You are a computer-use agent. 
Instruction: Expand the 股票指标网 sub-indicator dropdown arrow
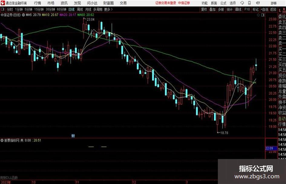[x=2, y=140]
